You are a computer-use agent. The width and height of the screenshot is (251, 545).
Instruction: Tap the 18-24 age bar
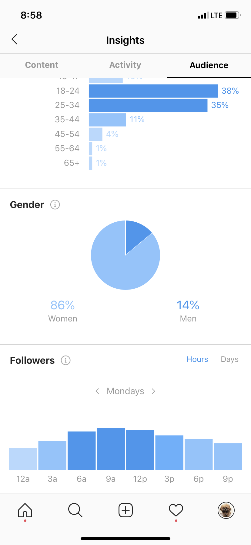[x=153, y=91]
